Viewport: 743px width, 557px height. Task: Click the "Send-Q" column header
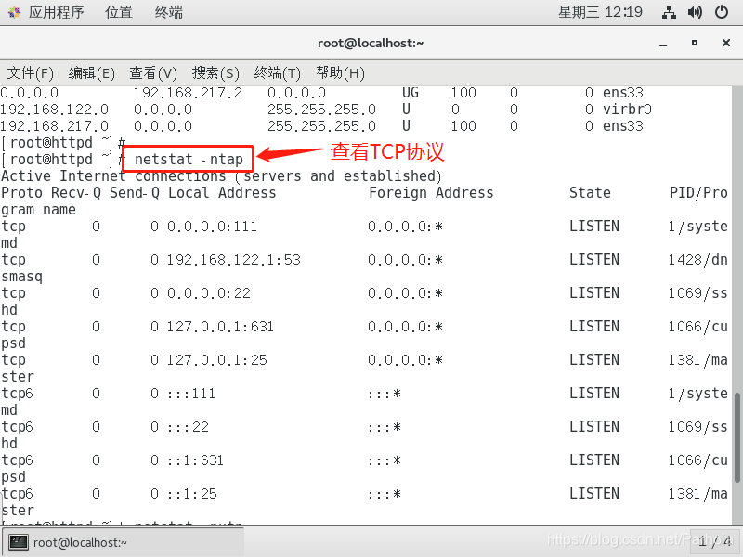tap(135, 193)
